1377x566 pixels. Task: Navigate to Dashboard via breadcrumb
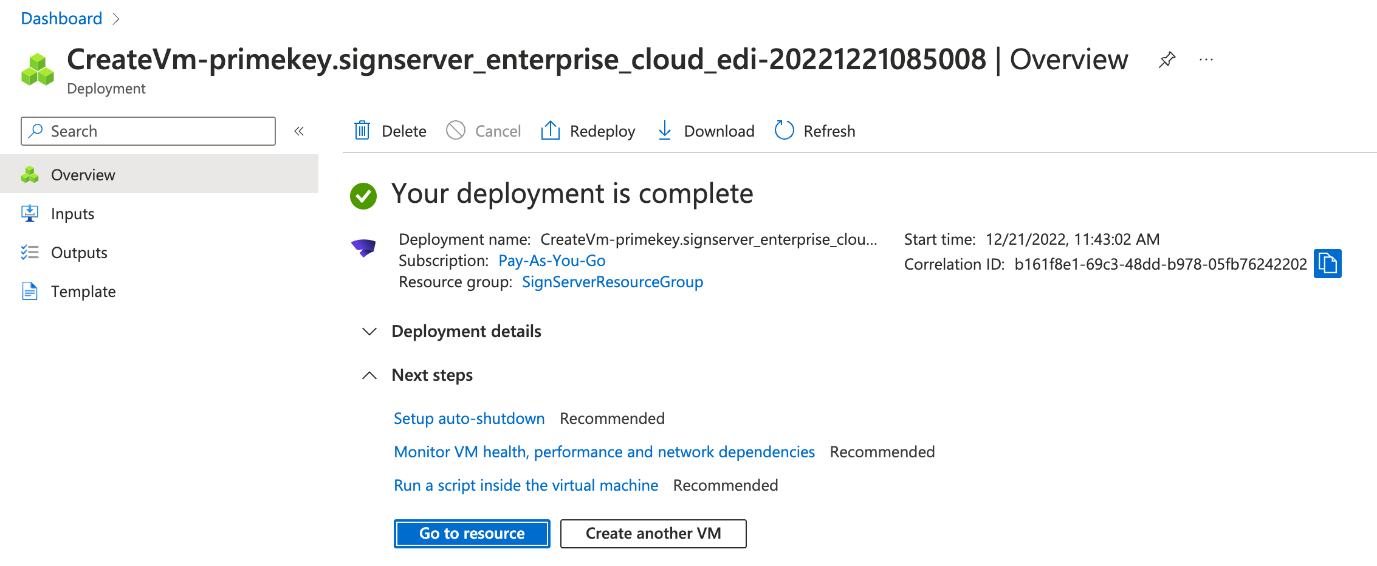coord(61,19)
